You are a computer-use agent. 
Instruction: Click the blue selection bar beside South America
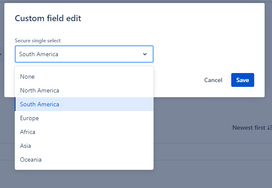click(16, 104)
